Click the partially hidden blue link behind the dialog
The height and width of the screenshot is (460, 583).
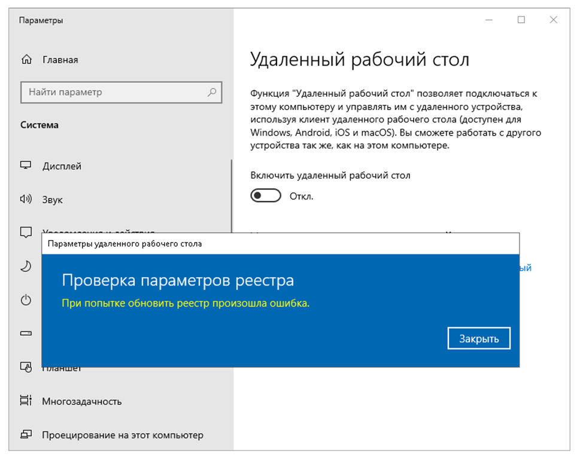pos(526,268)
